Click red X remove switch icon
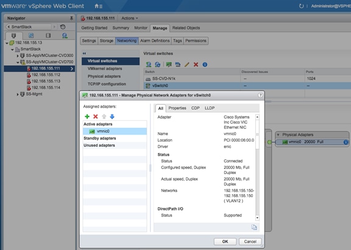The width and height of the screenshot is (351, 250). pos(196,64)
